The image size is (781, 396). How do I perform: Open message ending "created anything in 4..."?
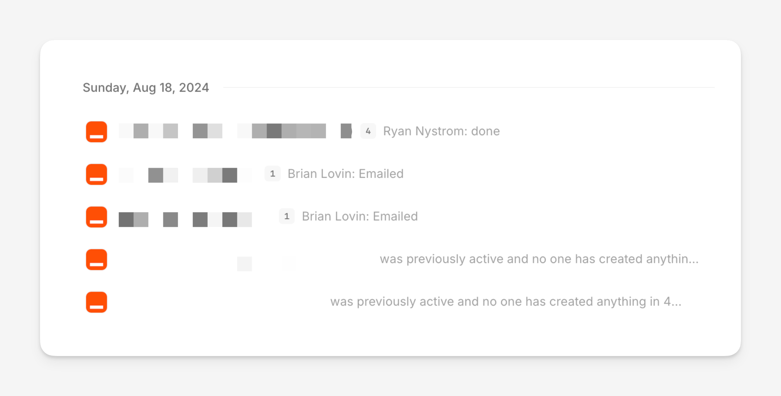tap(505, 302)
